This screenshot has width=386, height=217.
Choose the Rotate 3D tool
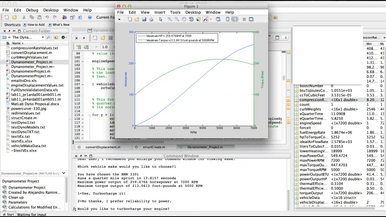191,19
